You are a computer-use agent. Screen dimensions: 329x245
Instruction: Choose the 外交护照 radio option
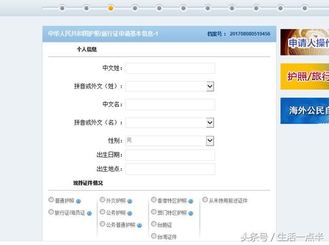102,199
